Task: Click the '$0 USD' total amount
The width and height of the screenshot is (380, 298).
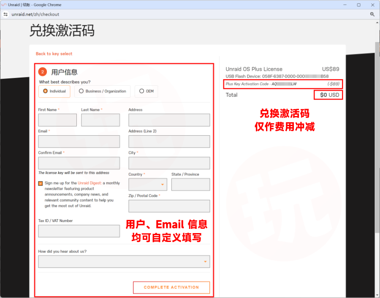Action: pos(330,95)
